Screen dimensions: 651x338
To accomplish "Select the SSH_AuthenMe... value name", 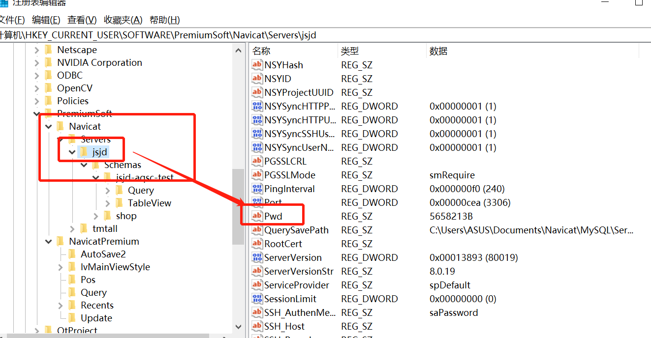I will (300, 312).
